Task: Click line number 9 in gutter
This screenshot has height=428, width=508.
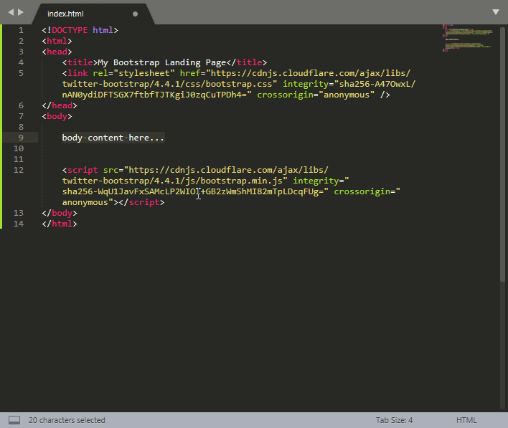Action: pyautogui.click(x=21, y=138)
